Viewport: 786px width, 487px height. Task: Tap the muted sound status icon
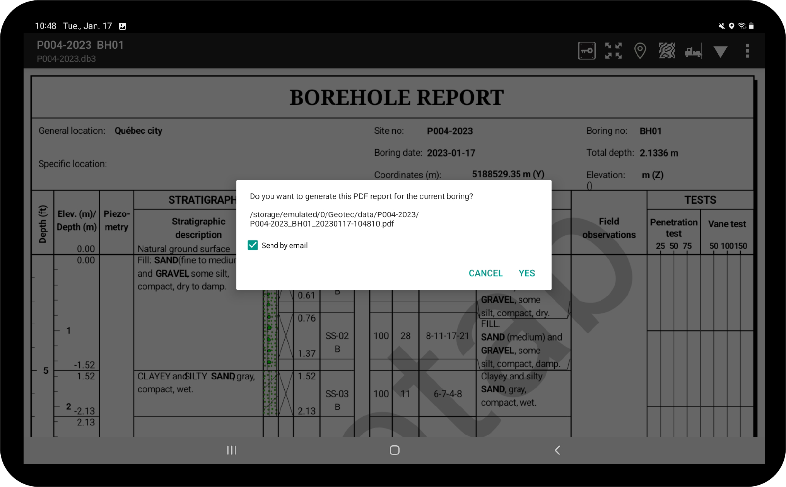(722, 26)
